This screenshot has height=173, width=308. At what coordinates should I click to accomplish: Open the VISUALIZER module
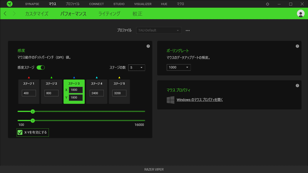pyautogui.click(x=143, y=4)
